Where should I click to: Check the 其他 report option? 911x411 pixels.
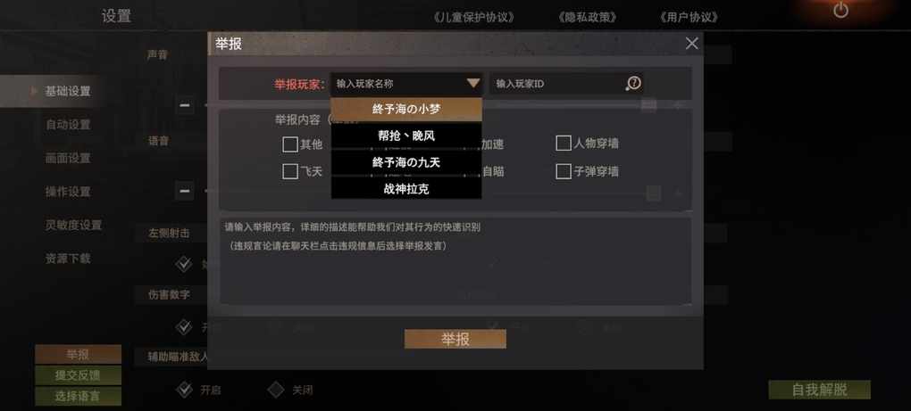click(290, 144)
